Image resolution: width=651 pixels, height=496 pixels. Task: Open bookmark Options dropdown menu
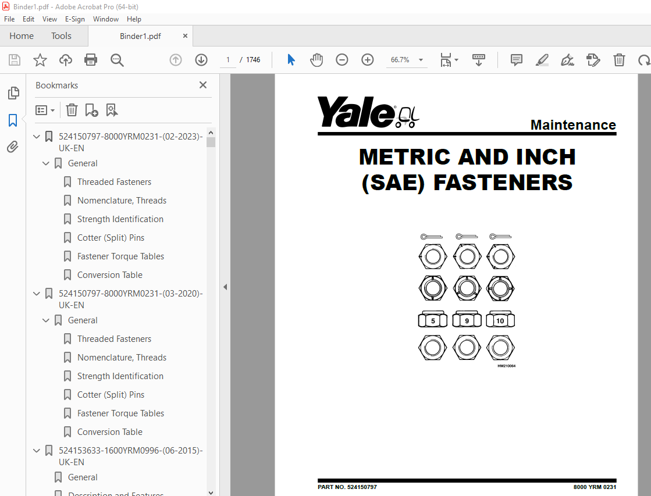coord(45,110)
